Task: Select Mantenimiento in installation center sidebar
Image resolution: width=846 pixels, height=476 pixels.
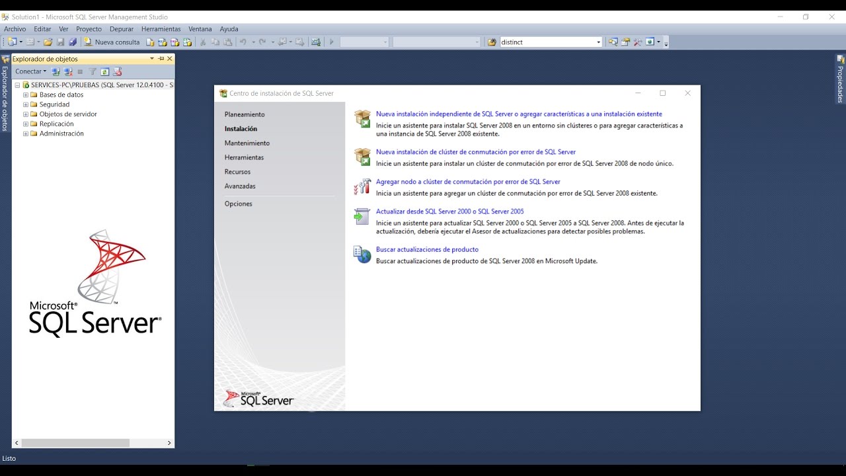Action: pos(247,143)
